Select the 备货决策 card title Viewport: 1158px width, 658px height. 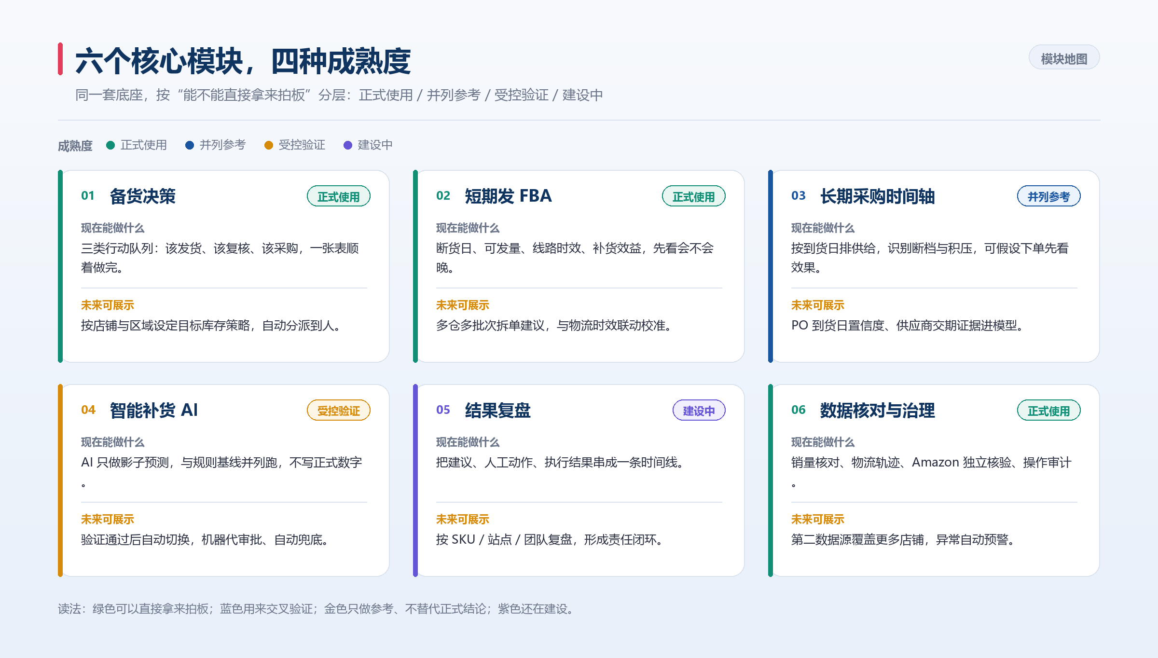143,196
